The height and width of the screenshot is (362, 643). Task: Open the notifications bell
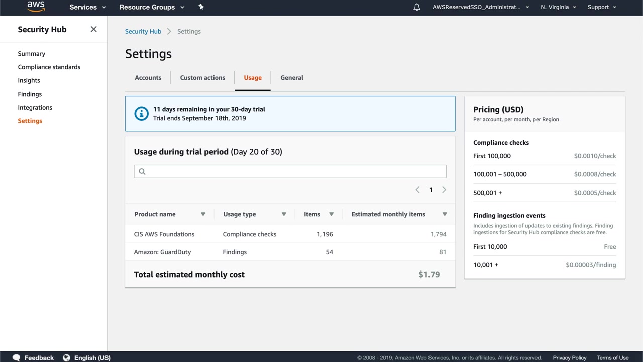click(x=416, y=7)
